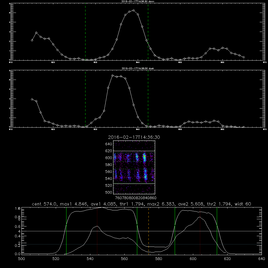The image size is (268, 268).
Task: Click the red dotted peak line near 604
Action: 200,231
